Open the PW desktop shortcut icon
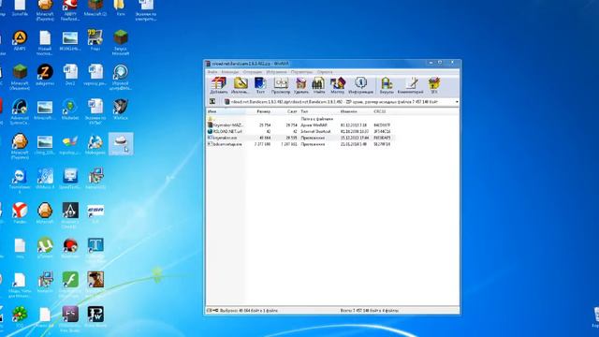This screenshot has width=599, height=337. click(95, 317)
